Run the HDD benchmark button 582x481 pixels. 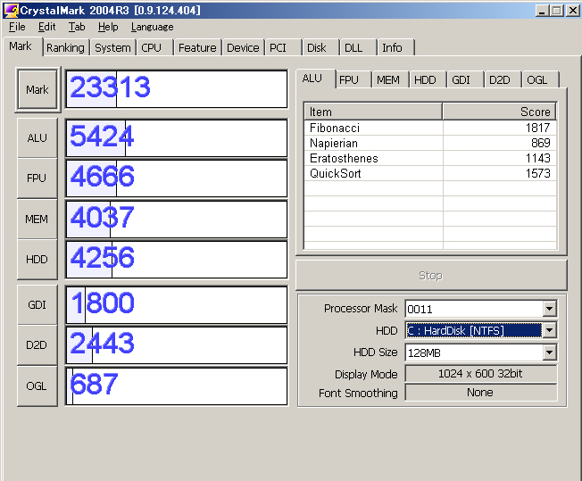pos(37,260)
